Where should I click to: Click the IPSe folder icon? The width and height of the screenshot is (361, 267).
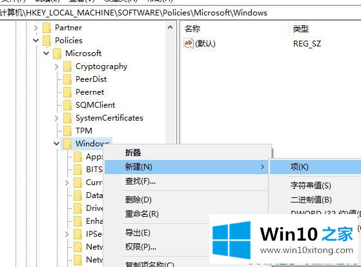[77, 234]
